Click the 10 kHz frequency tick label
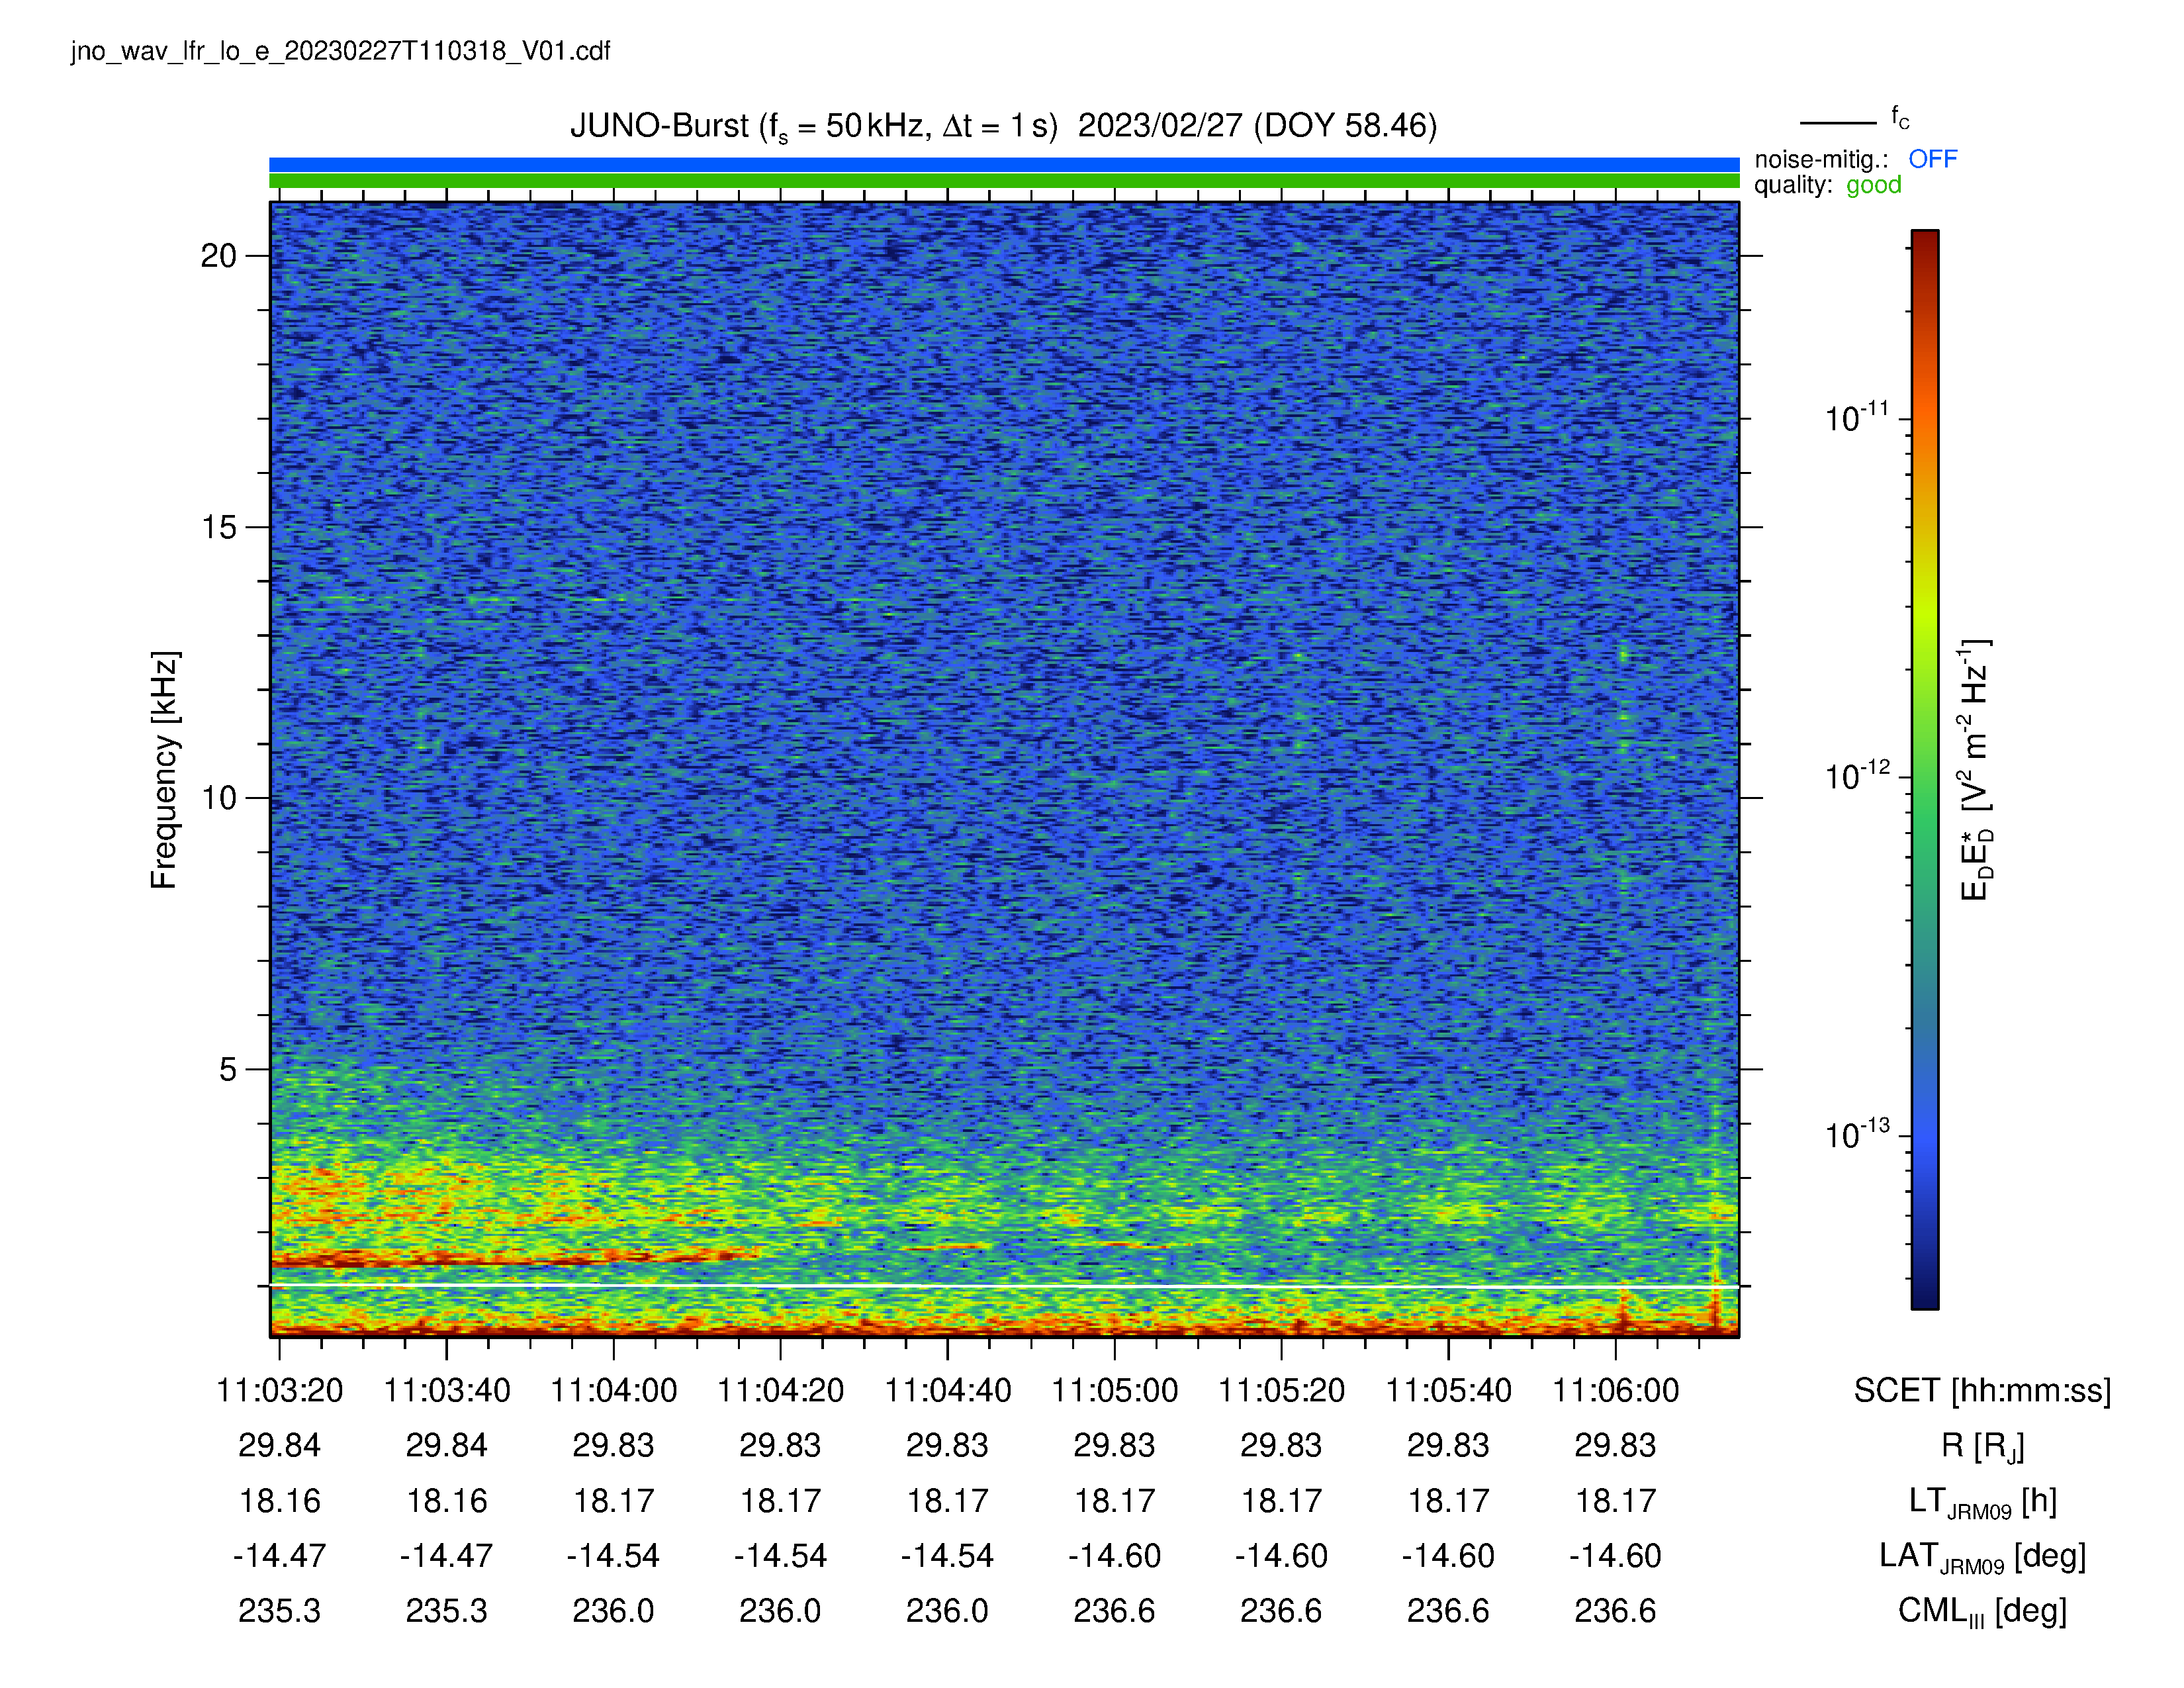Image resolution: width=2184 pixels, height=1688 pixels. pos(218,798)
